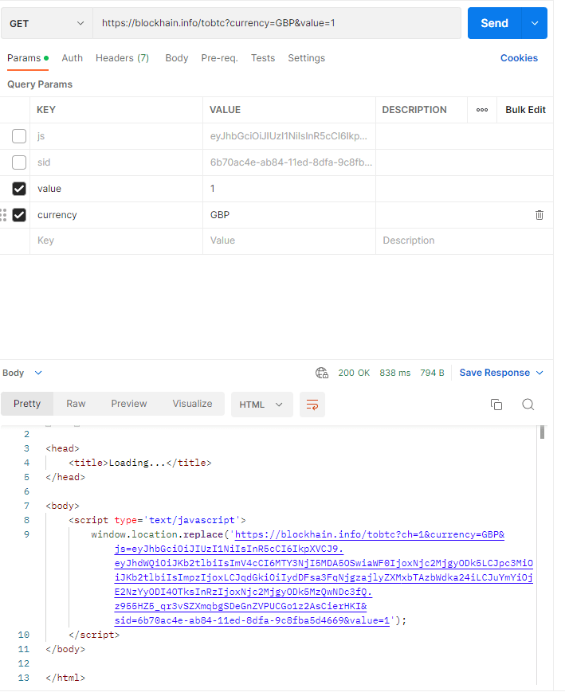
Task: Select the GBP value cell
Action: [289, 215]
